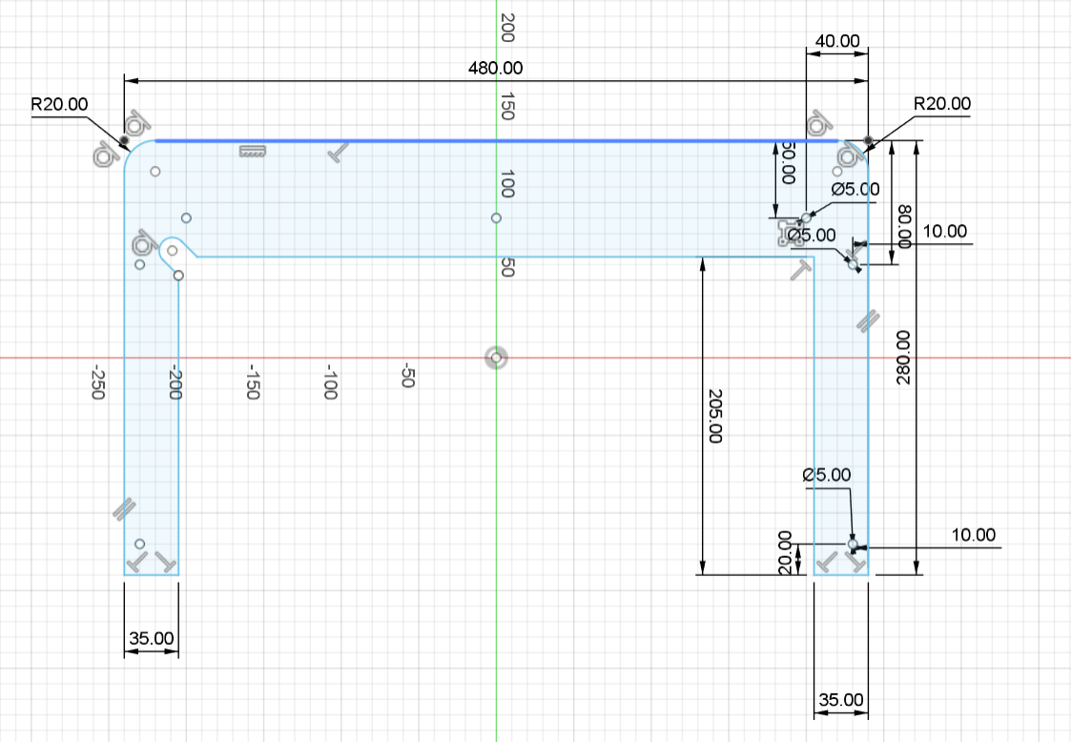Select the Ø5.00 dimension near the bottom-right hole
Image resolution: width=1071 pixels, height=742 pixels.
[x=827, y=475]
